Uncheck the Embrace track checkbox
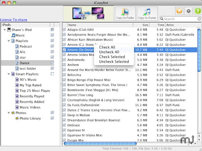This screenshot has width=202, height=151. coord(64,125)
